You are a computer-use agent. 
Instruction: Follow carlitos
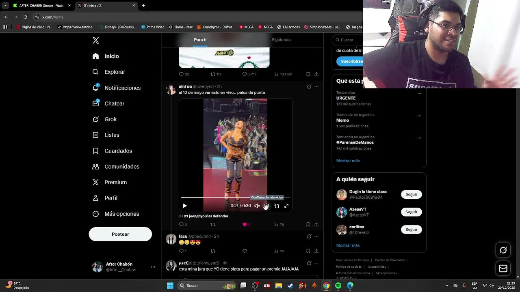(411, 230)
